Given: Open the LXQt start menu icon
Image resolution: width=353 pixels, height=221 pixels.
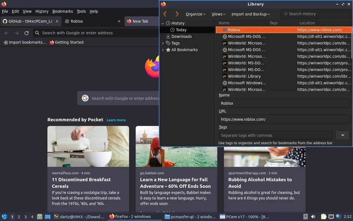Looking at the screenshot, I should click(4, 217).
